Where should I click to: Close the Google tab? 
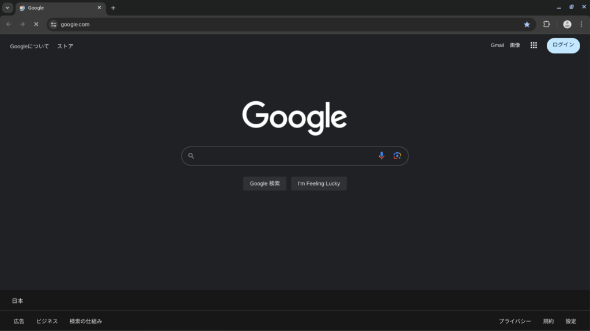click(99, 8)
